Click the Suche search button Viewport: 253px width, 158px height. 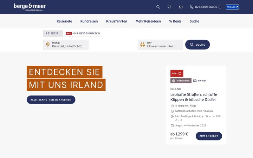click(x=197, y=45)
